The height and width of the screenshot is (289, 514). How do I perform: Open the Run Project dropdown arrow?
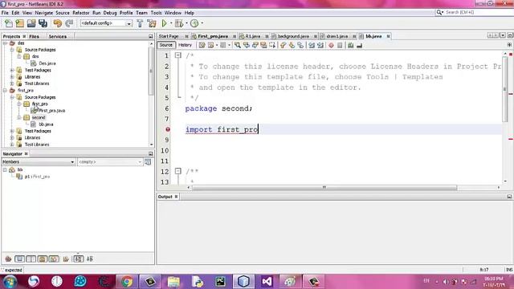(x=171, y=23)
